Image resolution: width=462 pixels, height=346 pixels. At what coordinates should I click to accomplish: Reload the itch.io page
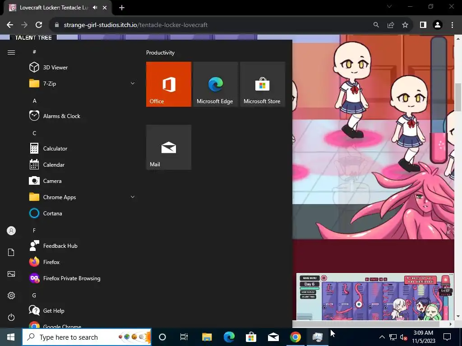[x=39, y=25]
